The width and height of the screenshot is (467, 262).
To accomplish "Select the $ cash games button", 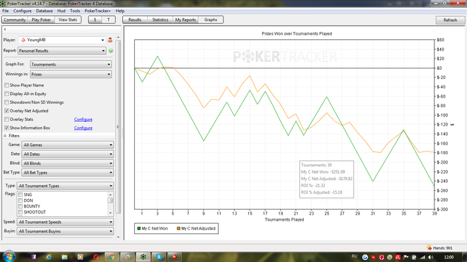I will 95,20.
